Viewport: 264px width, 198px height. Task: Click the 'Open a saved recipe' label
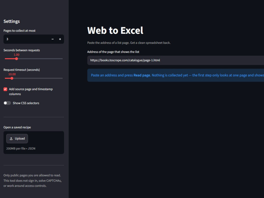coord(17,127)
